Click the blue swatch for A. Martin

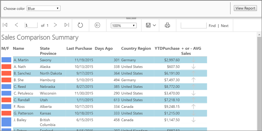pos(6,60)
